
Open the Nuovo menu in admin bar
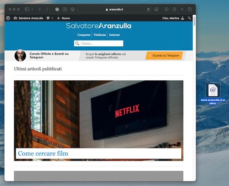63,18
